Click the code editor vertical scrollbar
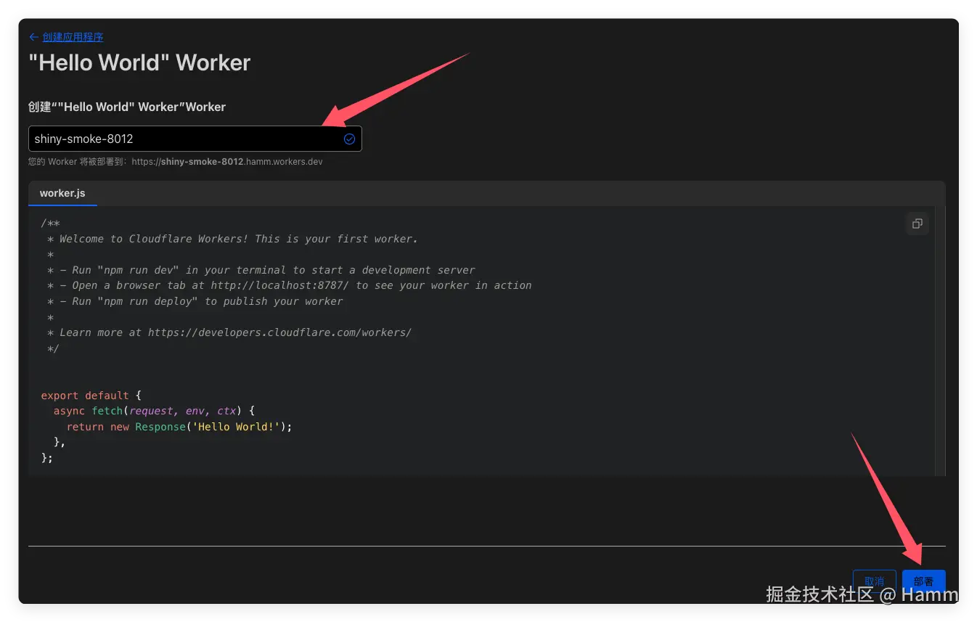This screenshot has width=977, height=622. pos(940,341)
